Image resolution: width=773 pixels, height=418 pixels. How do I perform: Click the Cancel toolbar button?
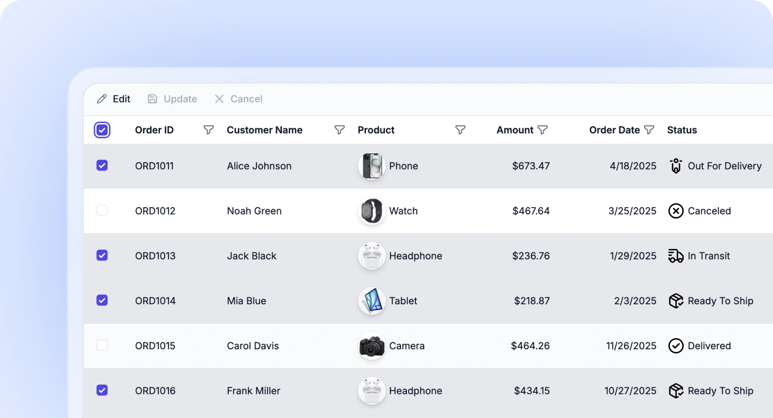(239, 99)
